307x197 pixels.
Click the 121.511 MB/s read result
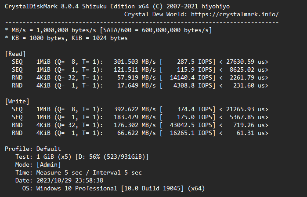pos(135,70)
